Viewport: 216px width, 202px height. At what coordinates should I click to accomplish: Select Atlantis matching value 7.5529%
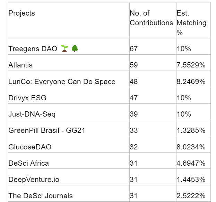click(191, 65)
